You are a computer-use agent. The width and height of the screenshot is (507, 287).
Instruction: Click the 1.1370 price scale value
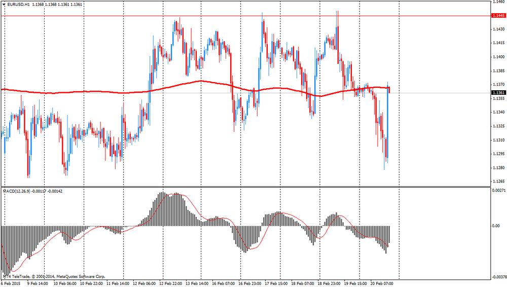498,85
